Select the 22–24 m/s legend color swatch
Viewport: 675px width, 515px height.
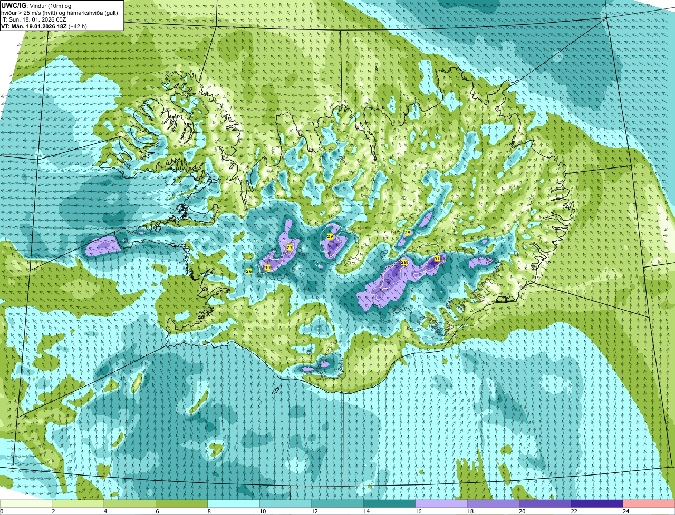596,503
